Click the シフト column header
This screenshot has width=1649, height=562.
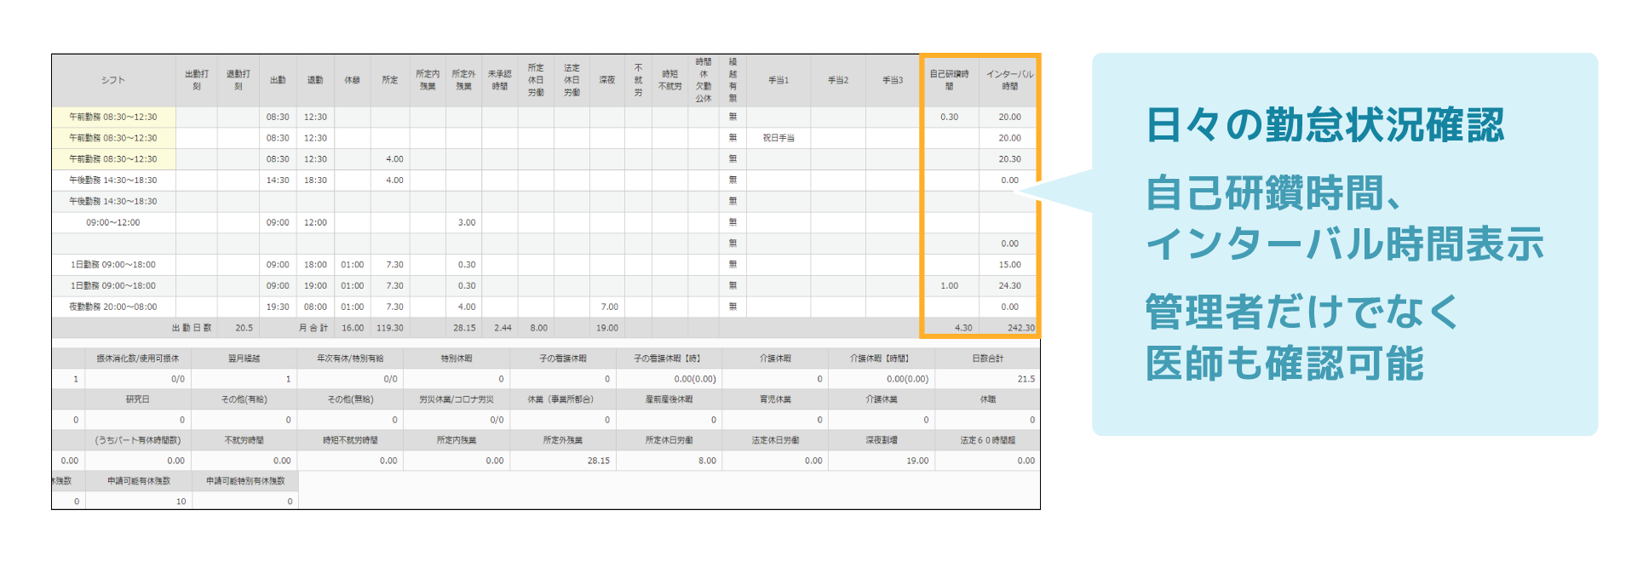[113, 80]
